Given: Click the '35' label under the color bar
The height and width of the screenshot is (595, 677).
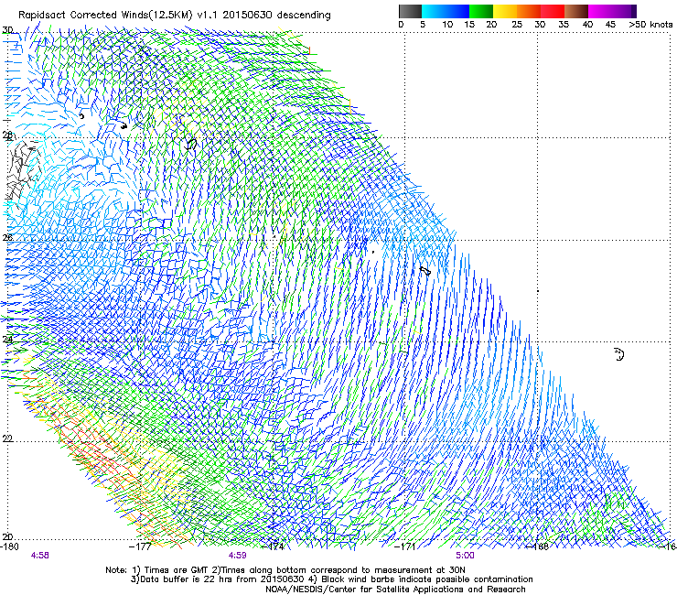Looking at the screenshot, I should tap(564, 25).
